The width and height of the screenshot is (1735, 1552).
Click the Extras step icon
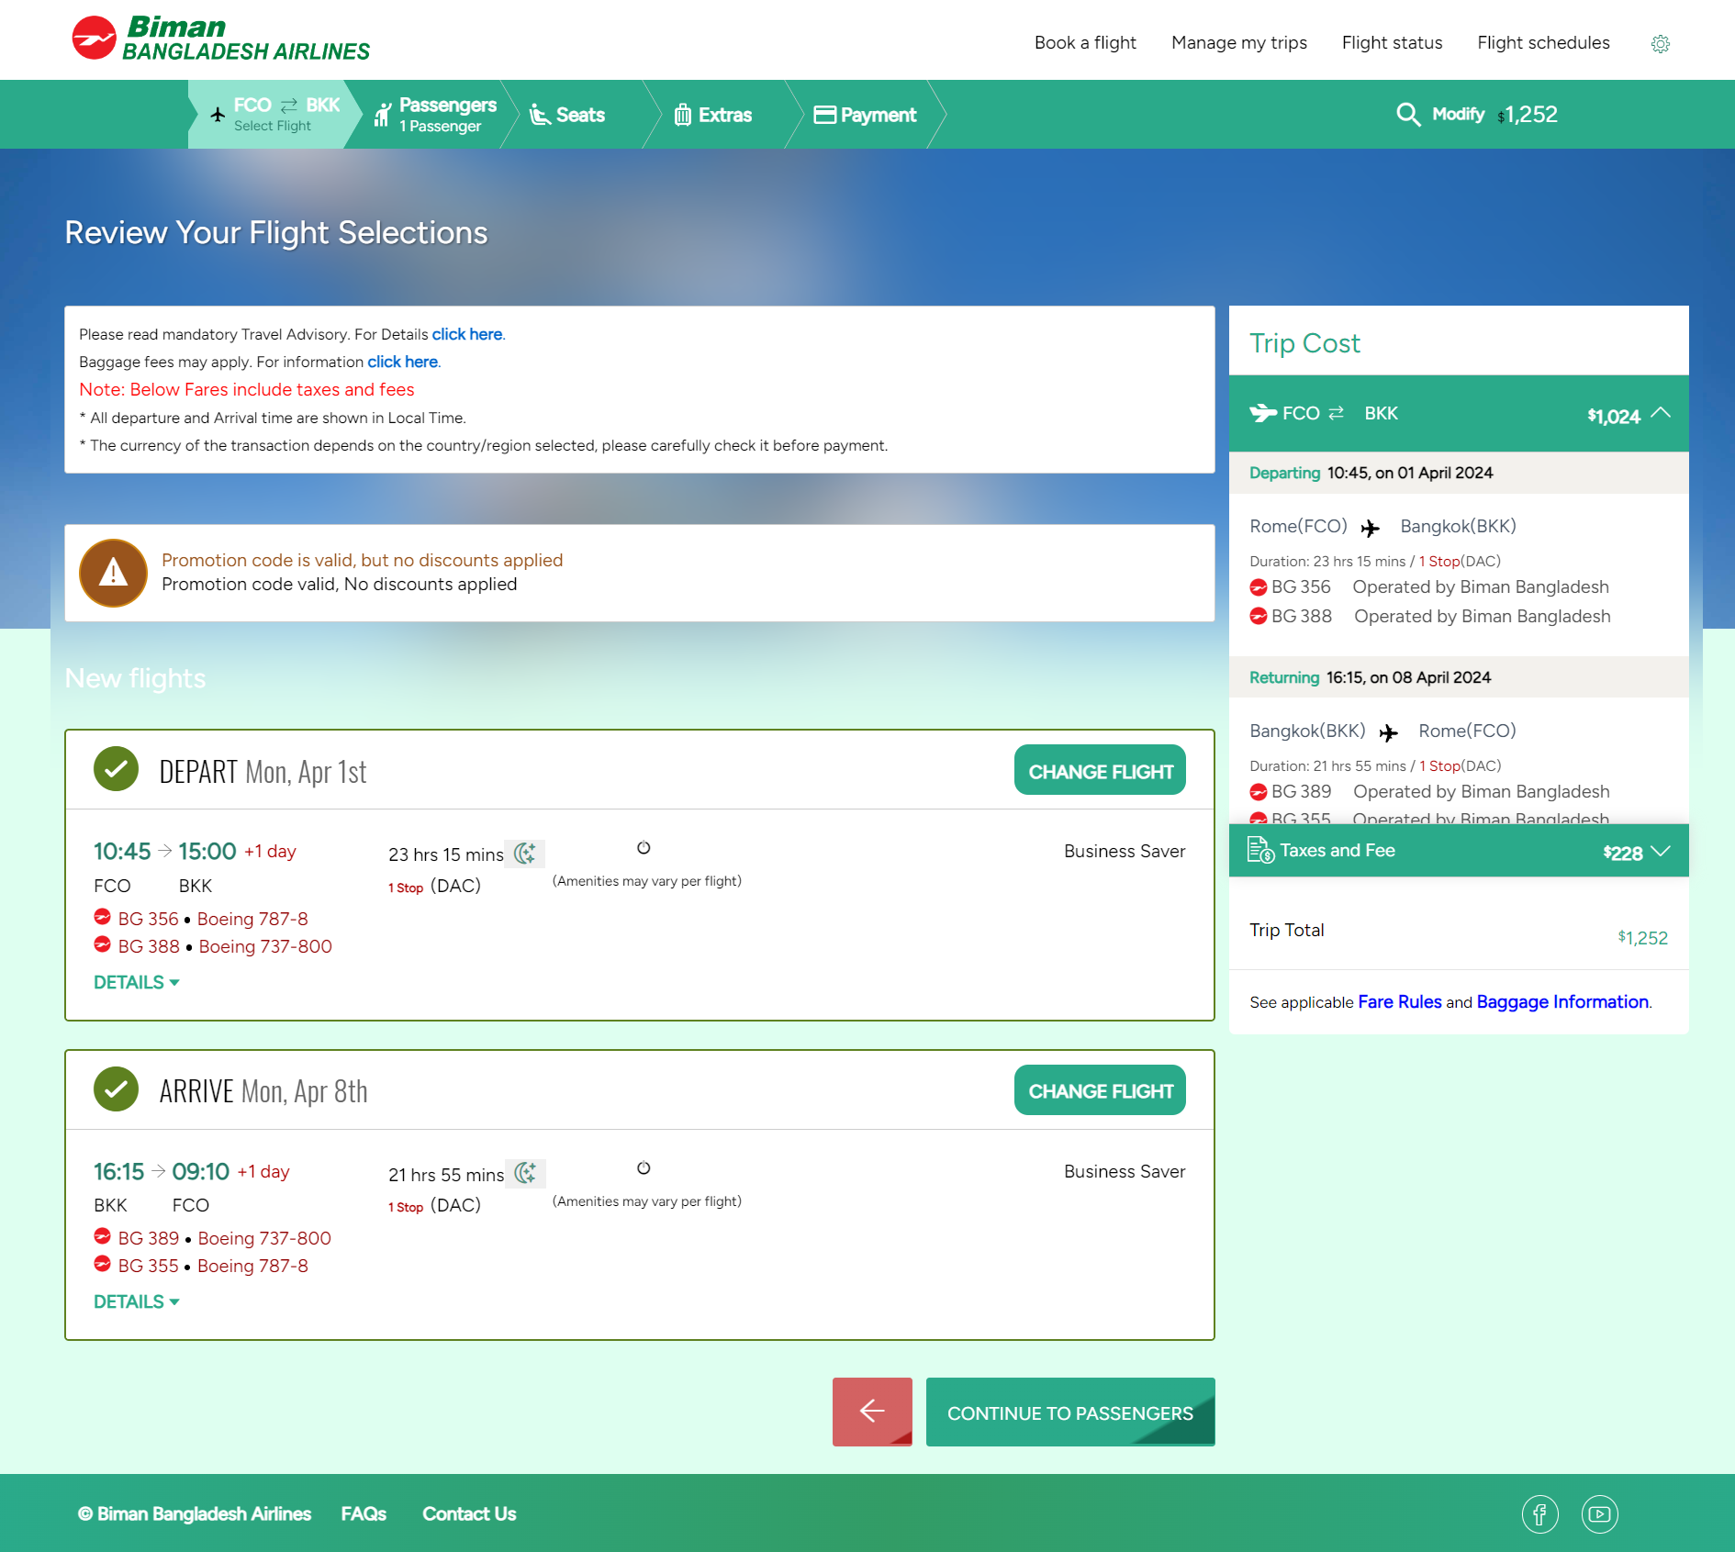[x=683, y=114]
